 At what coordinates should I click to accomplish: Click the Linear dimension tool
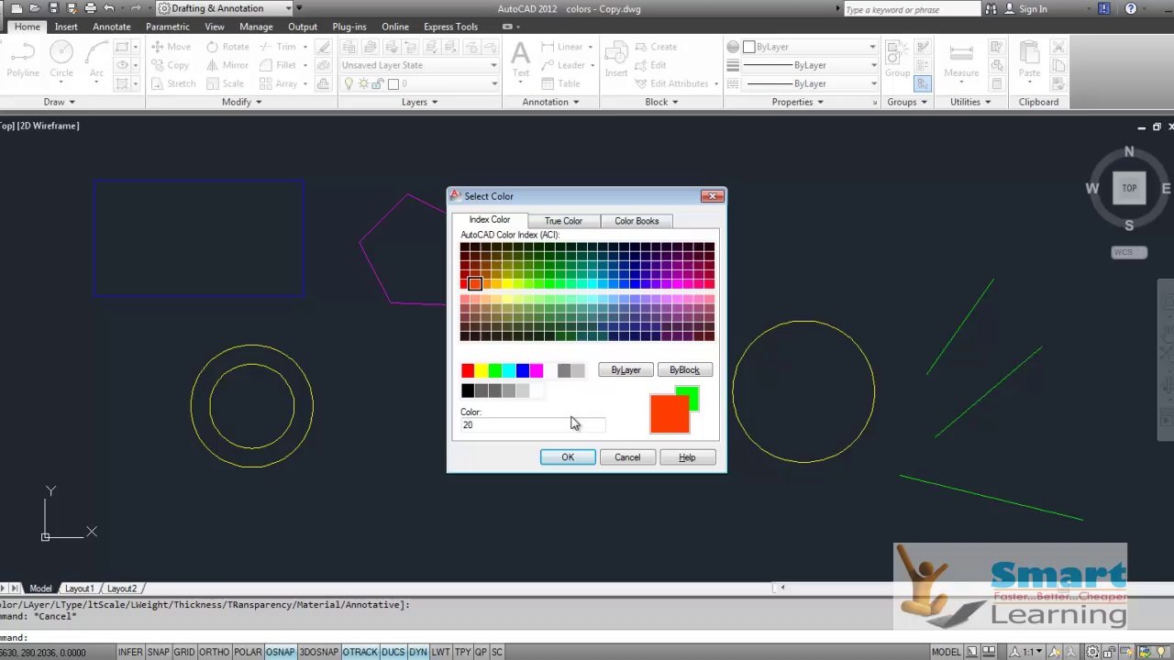[x=562, y=47]
